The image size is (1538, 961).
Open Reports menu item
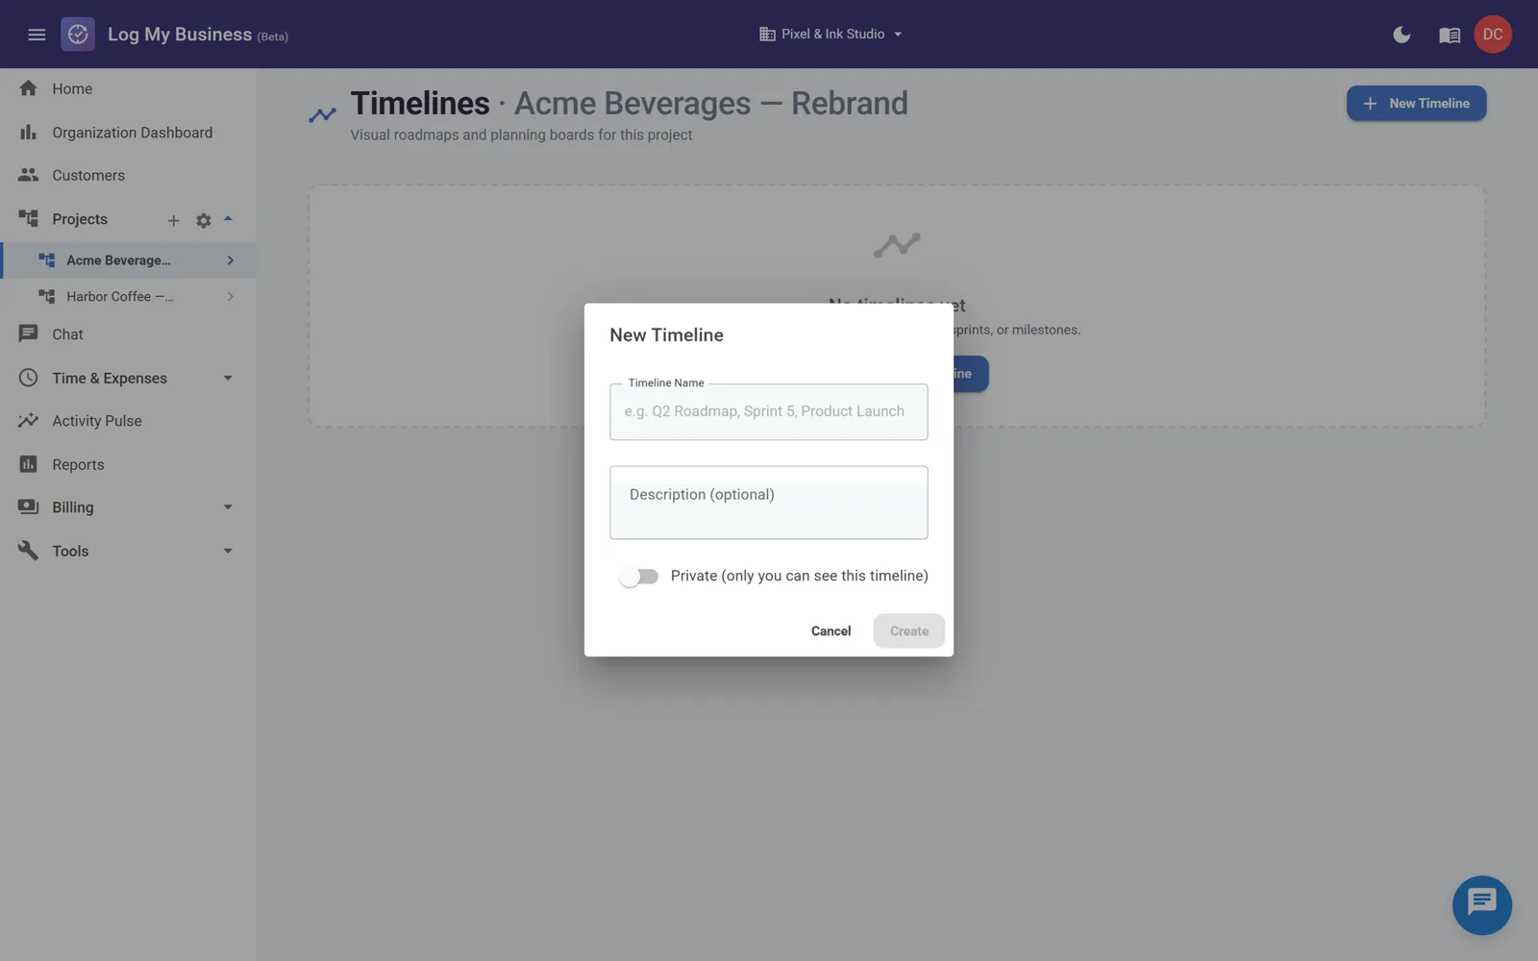[128, 464]
